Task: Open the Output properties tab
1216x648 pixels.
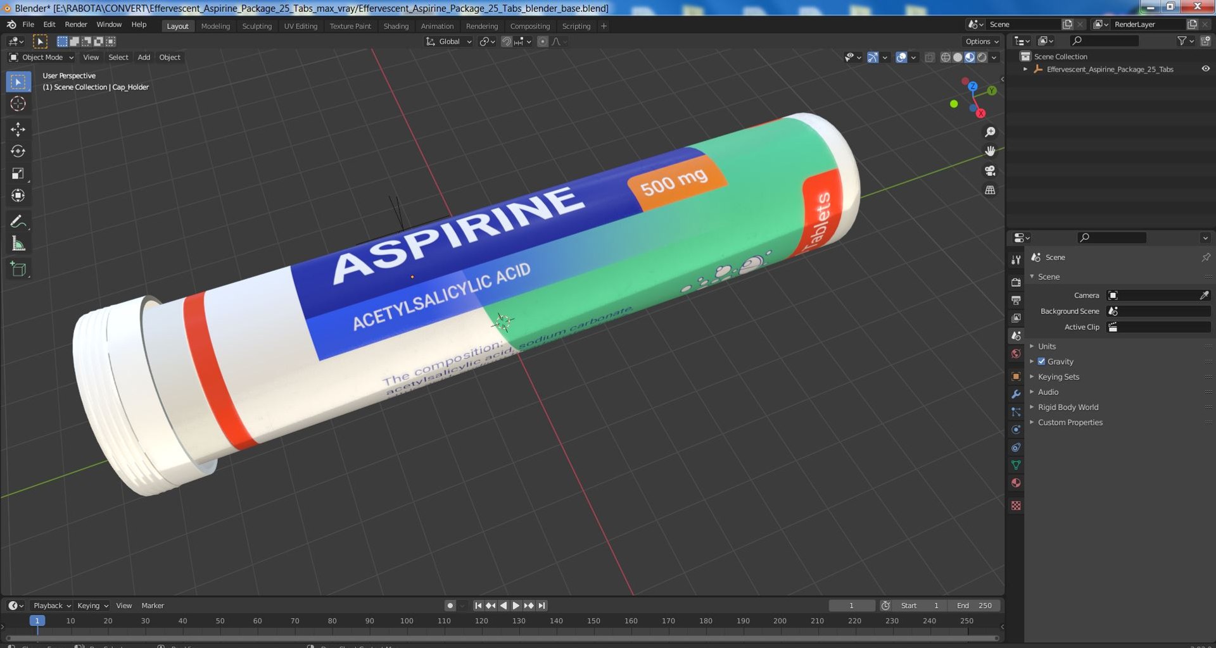Action: coord(1016,300)
